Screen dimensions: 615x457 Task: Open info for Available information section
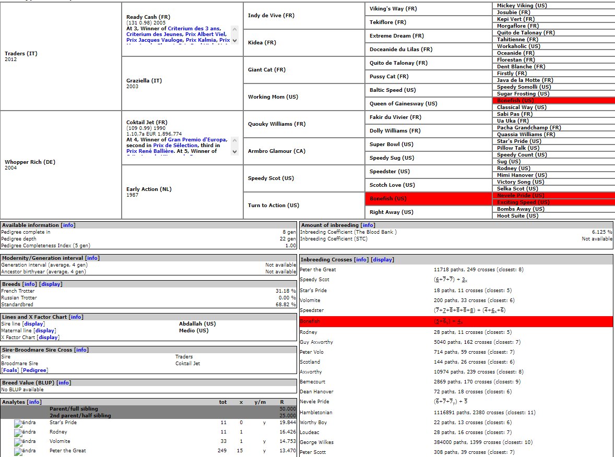(x=68, y=225)
